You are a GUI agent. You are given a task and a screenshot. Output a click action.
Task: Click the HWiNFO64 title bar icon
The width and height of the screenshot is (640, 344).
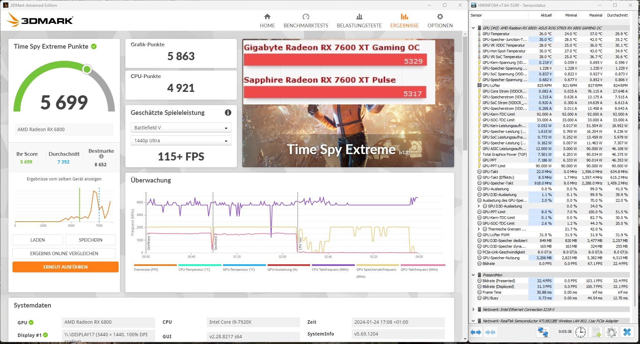pos(473,5)
